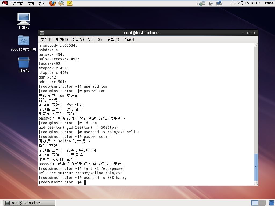The height and width of the screenshot is (206, 275).
Task: Open the 编辑(E) menu
Action: coord(62,40)
